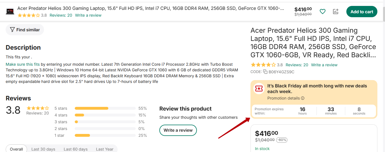385x152 pixels.
Task: Click star rating below product title
Action: pos(263,65)
